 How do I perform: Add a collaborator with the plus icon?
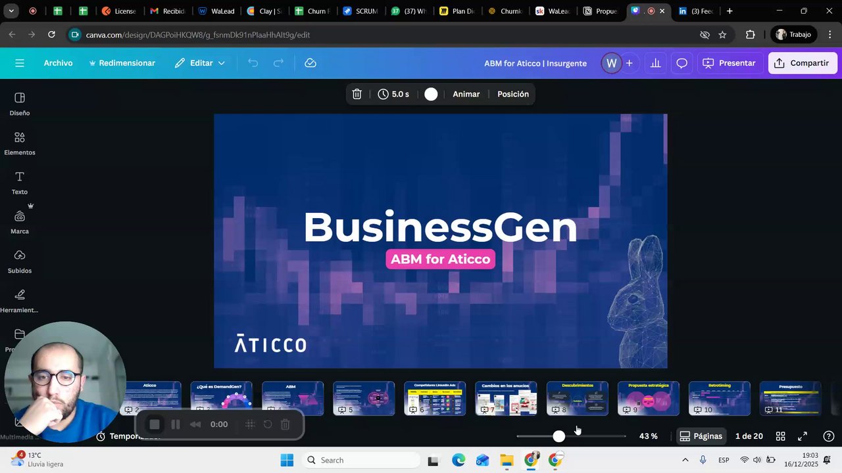[x=630, y=63]
